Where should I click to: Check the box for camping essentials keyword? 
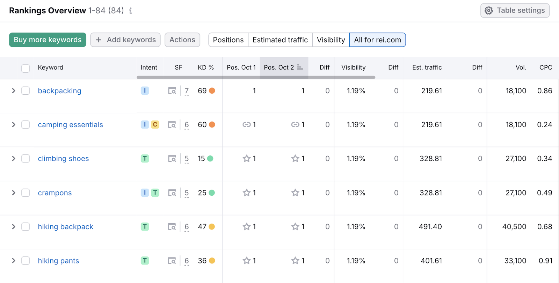pos(26,125)
